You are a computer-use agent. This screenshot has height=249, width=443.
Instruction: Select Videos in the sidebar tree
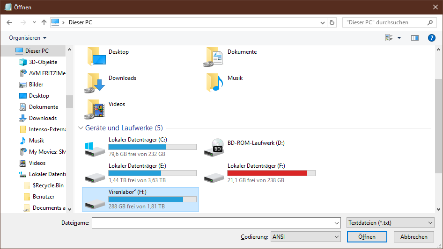(x=32, y=163)
